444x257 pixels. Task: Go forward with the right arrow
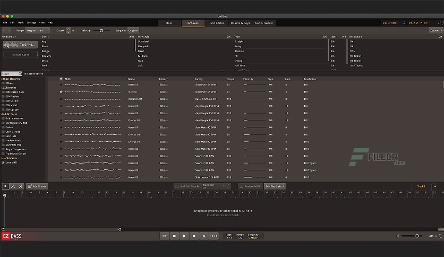click(x=9, y=30)
